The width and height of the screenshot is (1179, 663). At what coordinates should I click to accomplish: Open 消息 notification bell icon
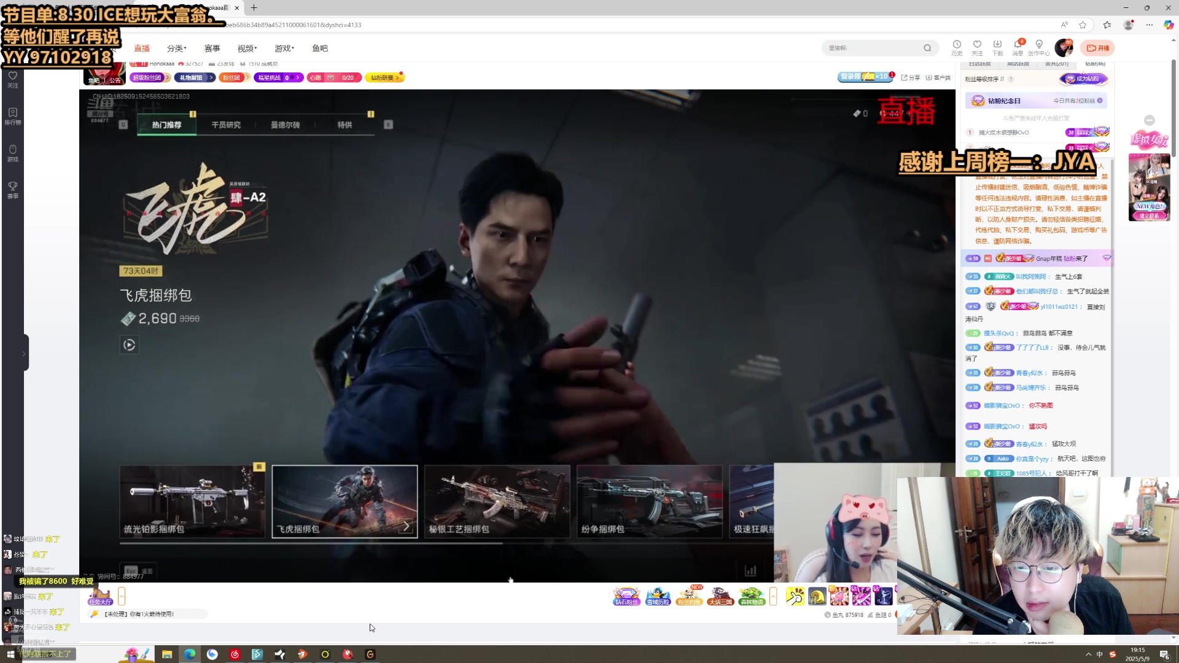(x=1018, y=45)
